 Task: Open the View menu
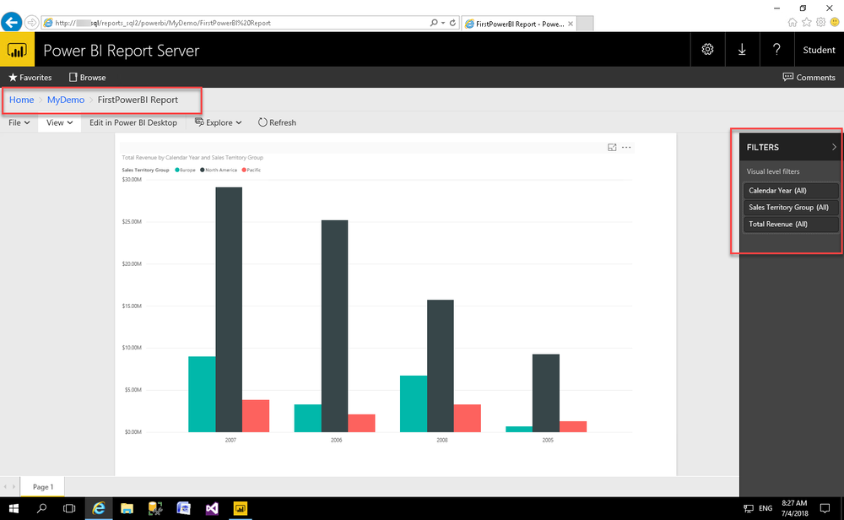click(x=58, y=122)
